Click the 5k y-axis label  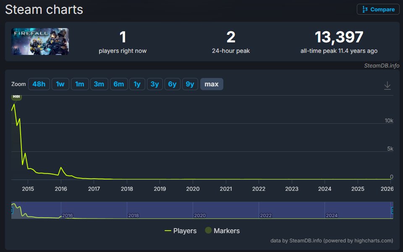(390, 148)
